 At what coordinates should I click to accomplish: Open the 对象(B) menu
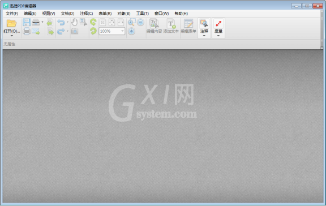click(124, 14)
